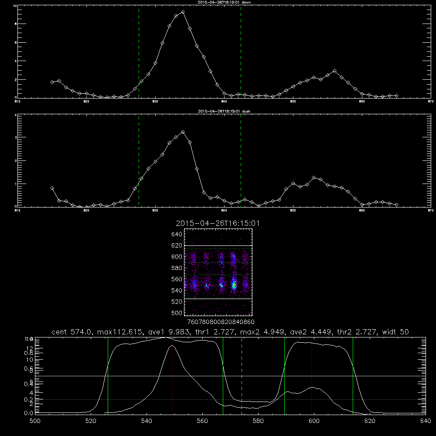This screenshot has height=436, width=436.
Task: Click the "500" y-axis label of the spectral image
Action: [177, 313]
